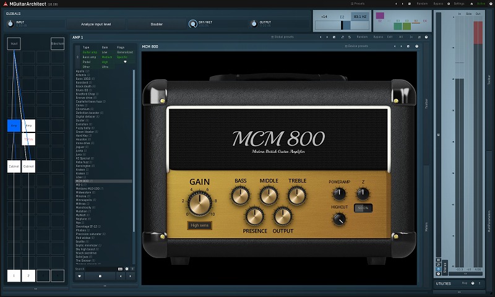This screenshot has width=495, height=297.
Task: Enable the Bass amp type filter
Action: 90,57
